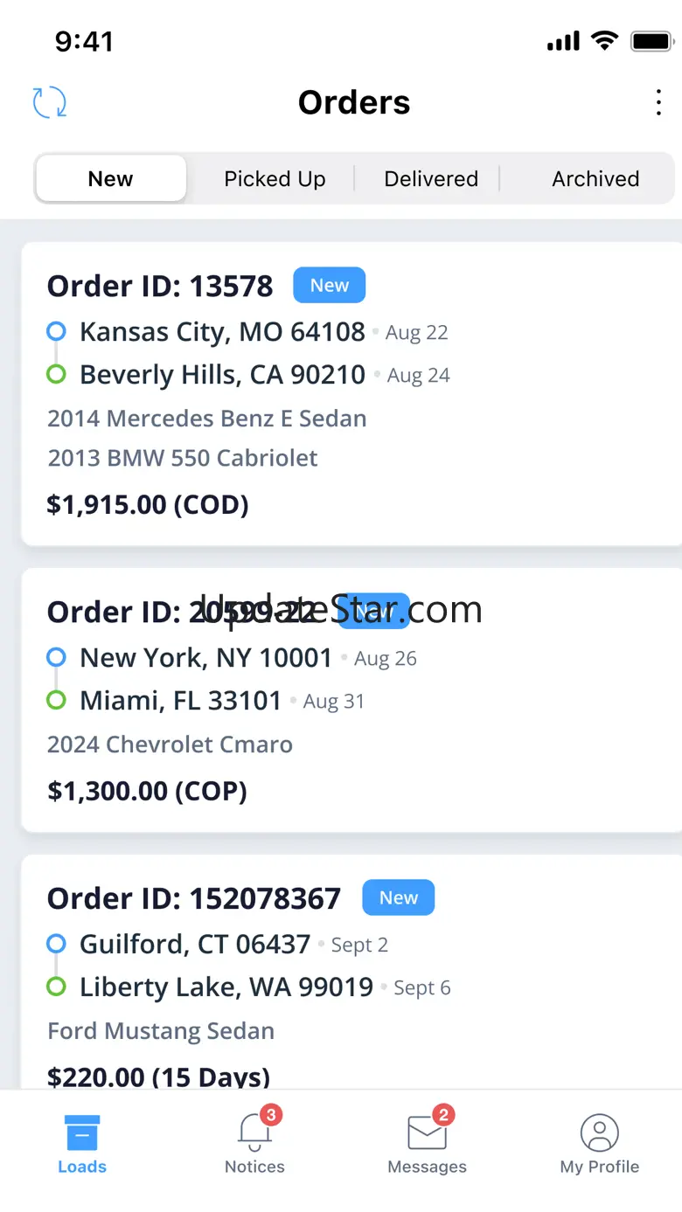Tap the battery status icon
Screen dimensions: 682x1212
651,41
